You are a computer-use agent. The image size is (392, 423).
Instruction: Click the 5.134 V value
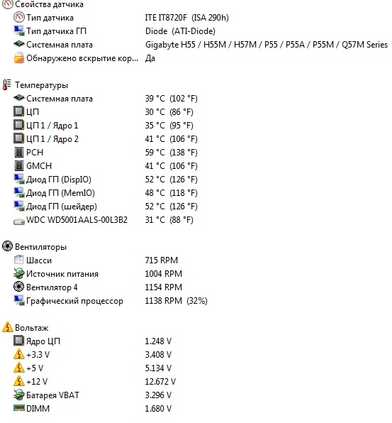tap(158, 368)
